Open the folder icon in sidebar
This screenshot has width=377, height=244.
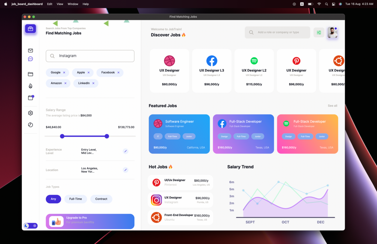(30, 74)
